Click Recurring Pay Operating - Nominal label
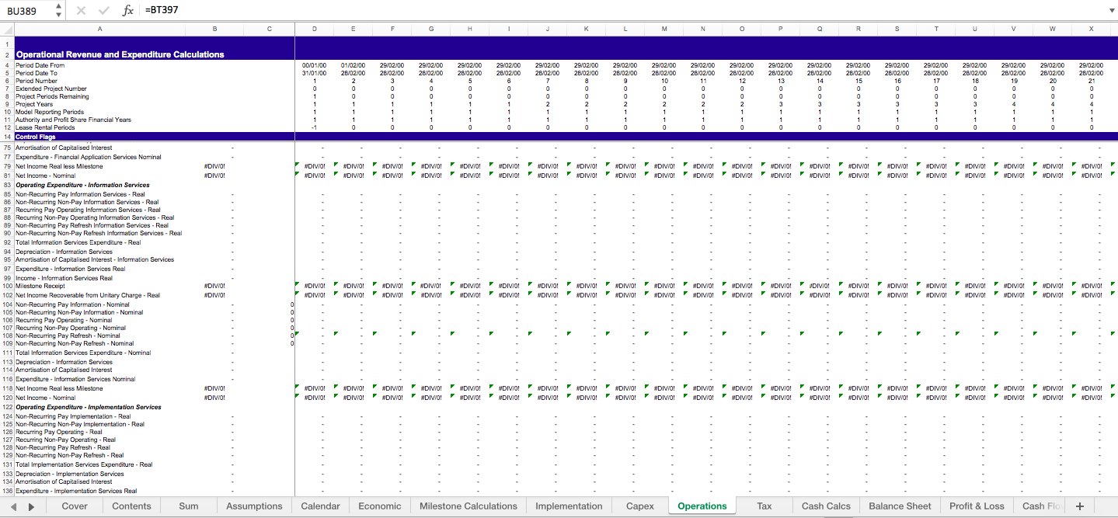Viewport: 1118px width, 518px height. coord(64,320)
